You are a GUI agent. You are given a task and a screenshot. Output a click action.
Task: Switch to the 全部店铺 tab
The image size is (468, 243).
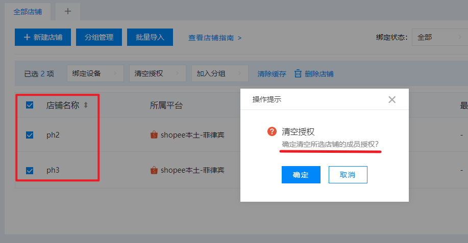(x=28, y=11)
